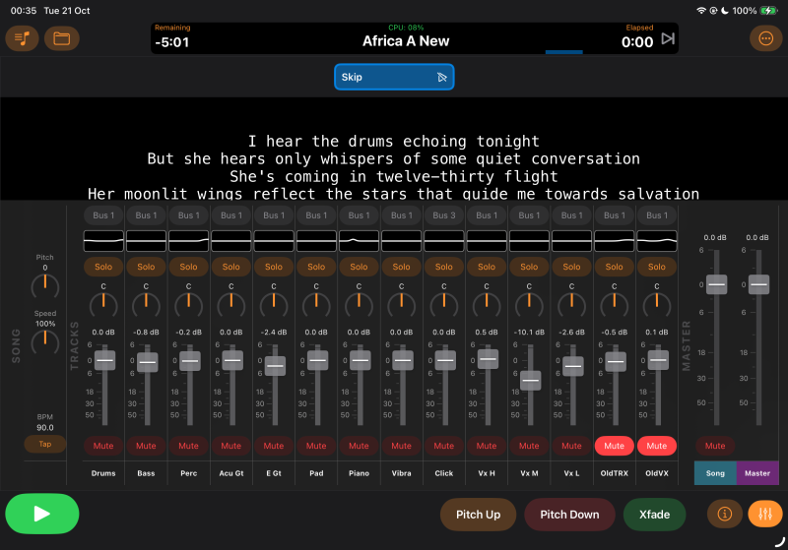This screenshot has width=788, height=550.
Task: Switch to the Song tab
Action: tap(715, 473)
